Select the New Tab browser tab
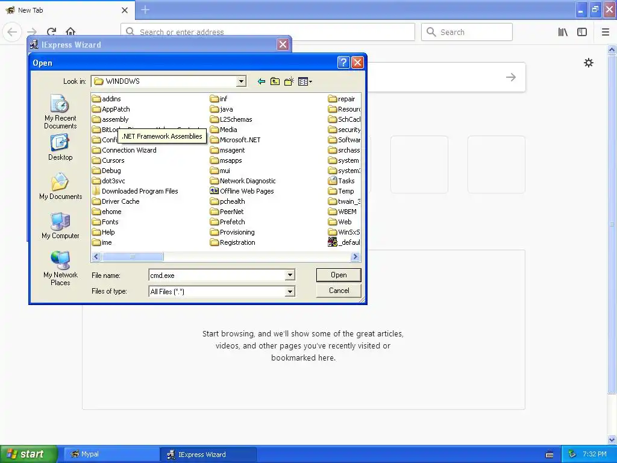The image size is (617, 463). pyautogui.click(x=67, y=10)
